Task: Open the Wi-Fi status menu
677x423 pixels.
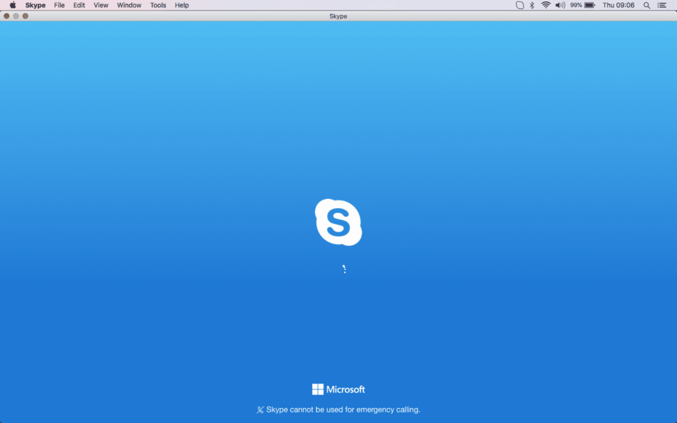Action: tap(545, 5)
